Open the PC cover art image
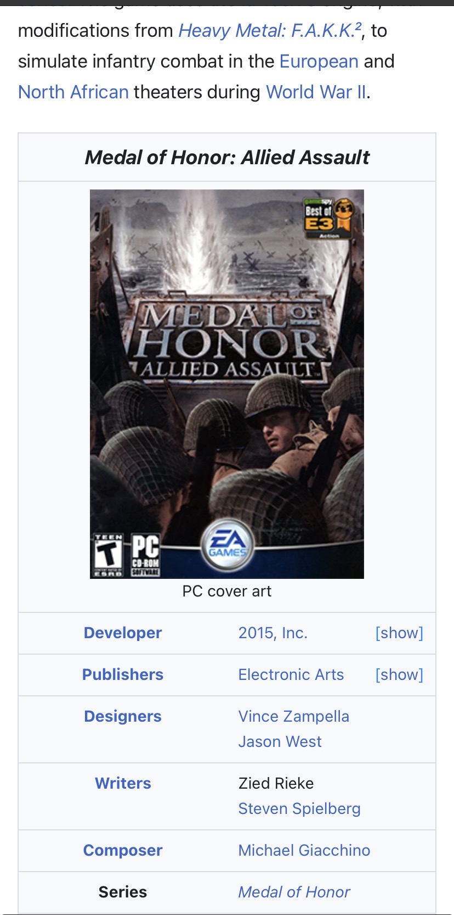454x915 pixels. pyautogui.click(x=227, y=384)
